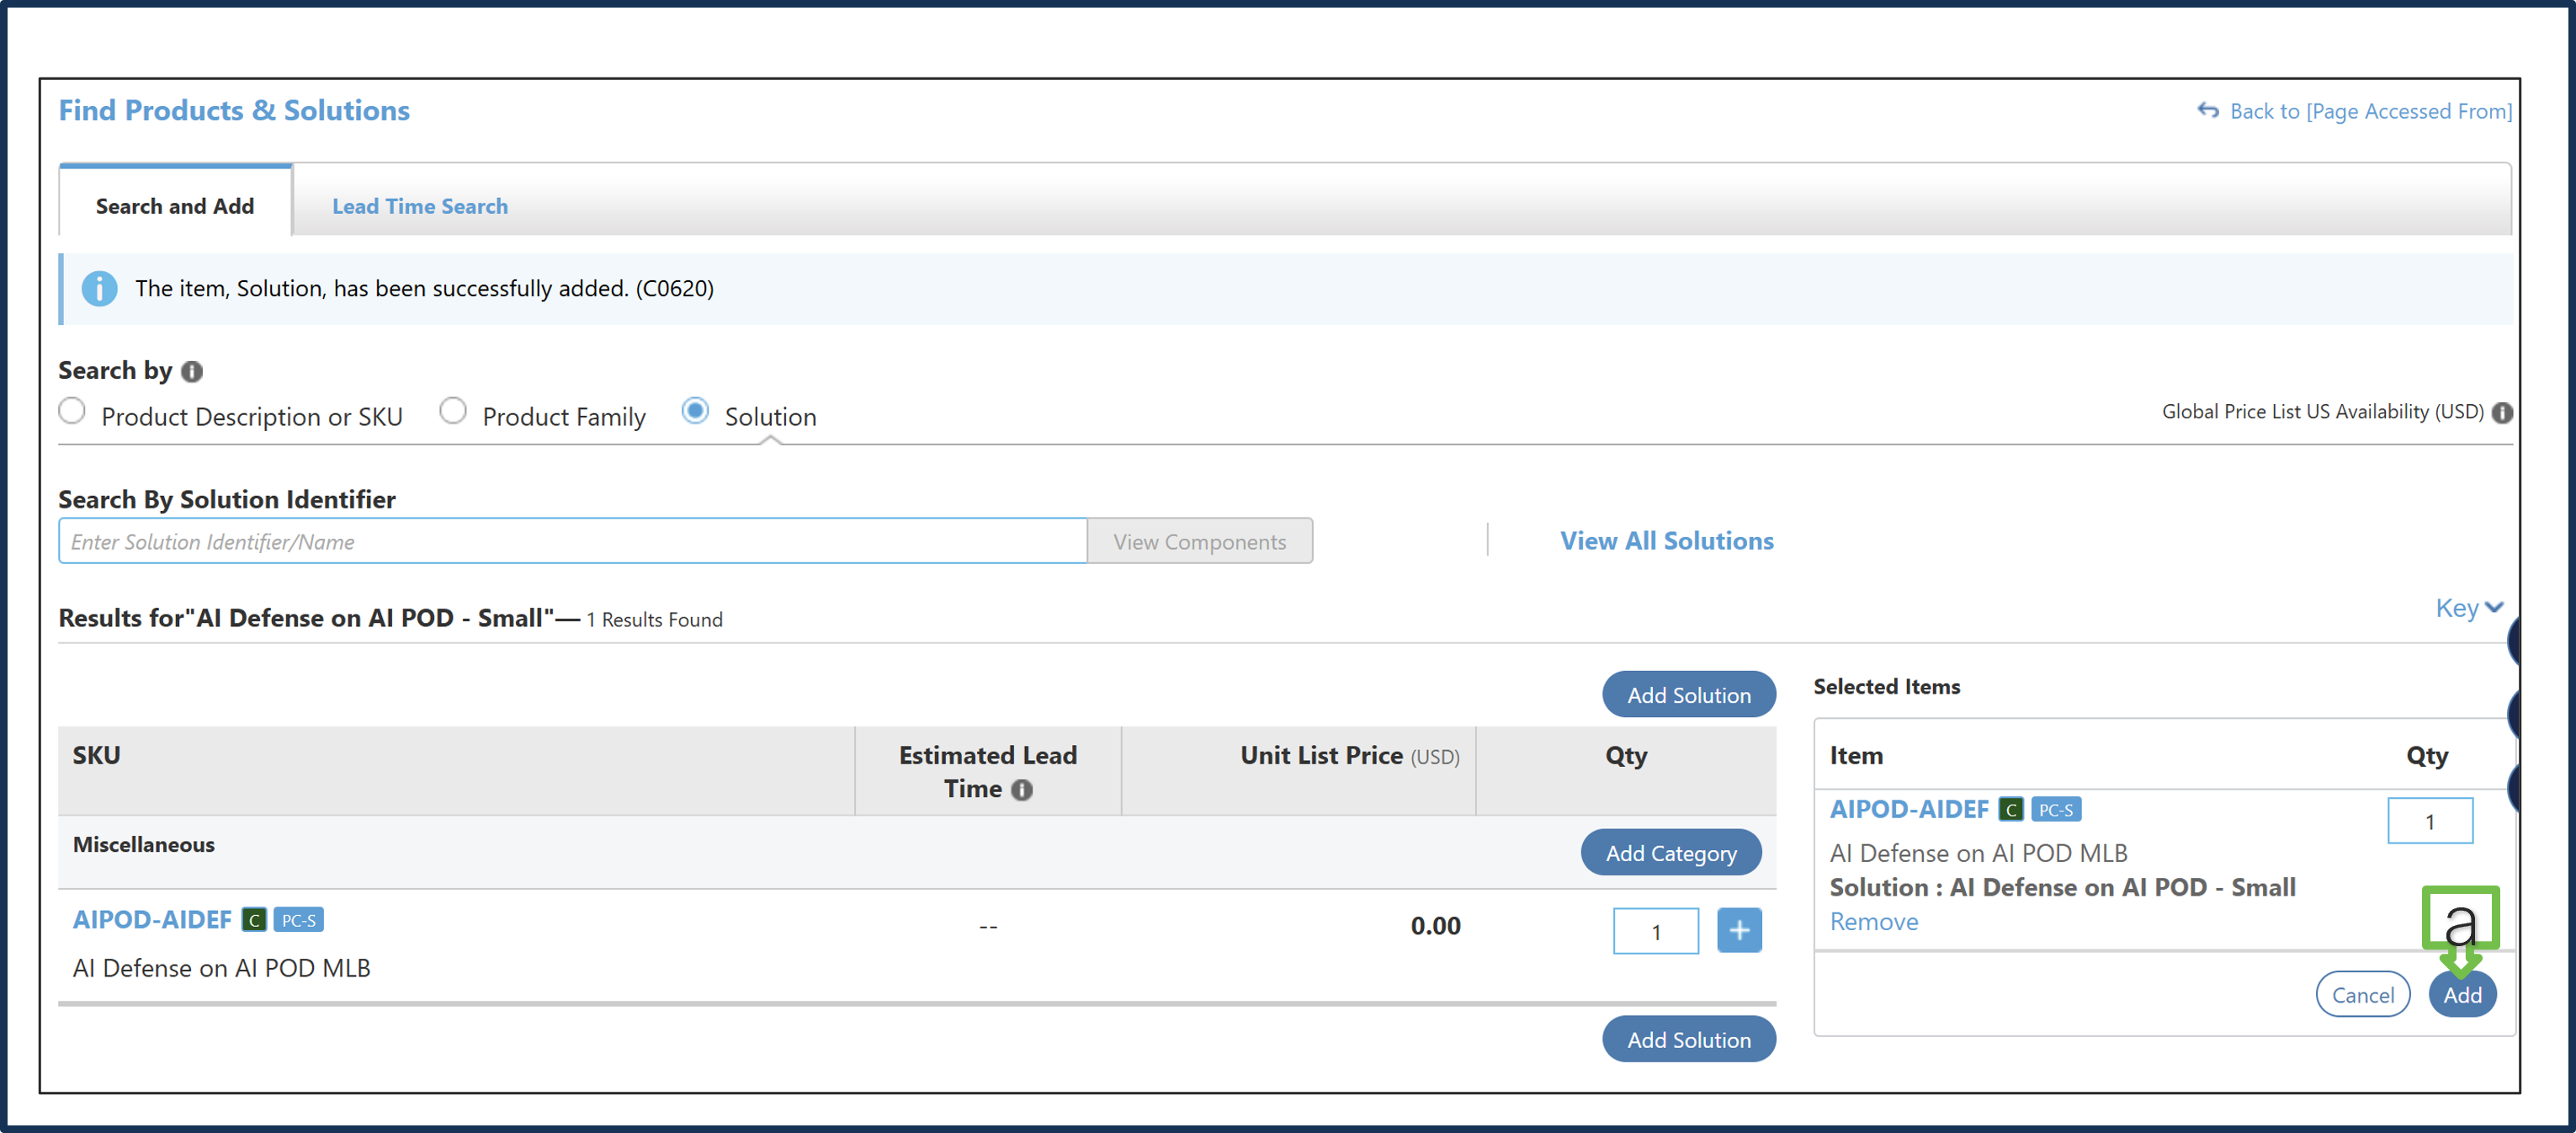Click the info icon in success message
The height and width of the screenshot is (1133, 2576).
pyautogui.click(x=99, y=289)
